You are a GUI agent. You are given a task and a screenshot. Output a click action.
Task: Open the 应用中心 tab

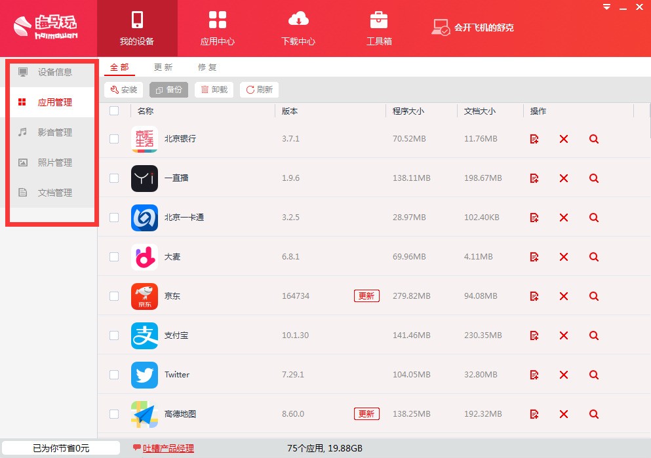click(x=218, y=28)
